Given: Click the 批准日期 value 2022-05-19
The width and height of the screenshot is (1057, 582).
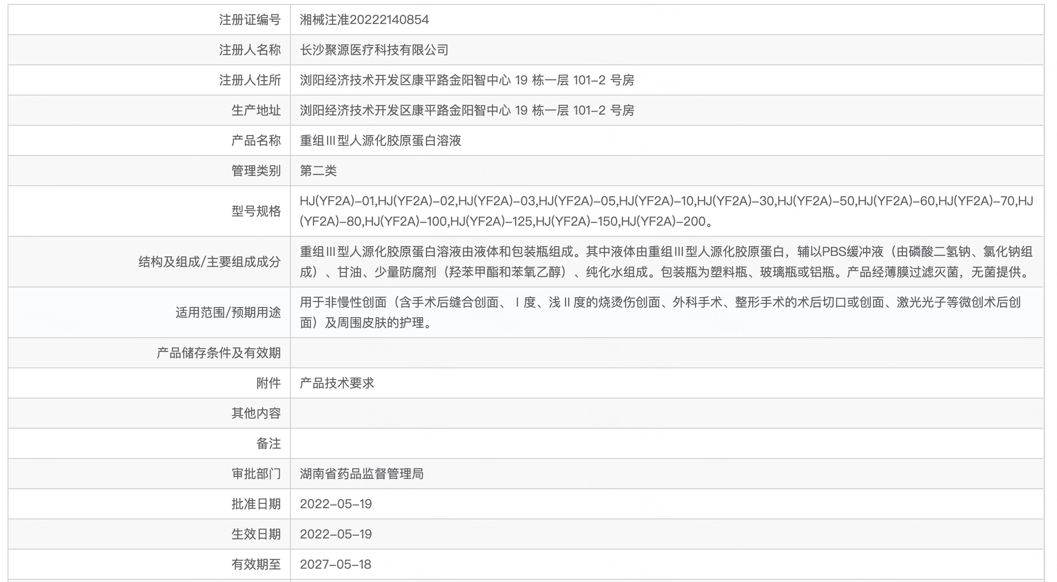Looking at the screenshot, I should pos(336,504).
